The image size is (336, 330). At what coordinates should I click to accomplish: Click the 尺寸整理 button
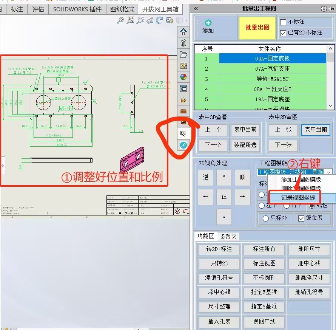click(x=219, y=307)
